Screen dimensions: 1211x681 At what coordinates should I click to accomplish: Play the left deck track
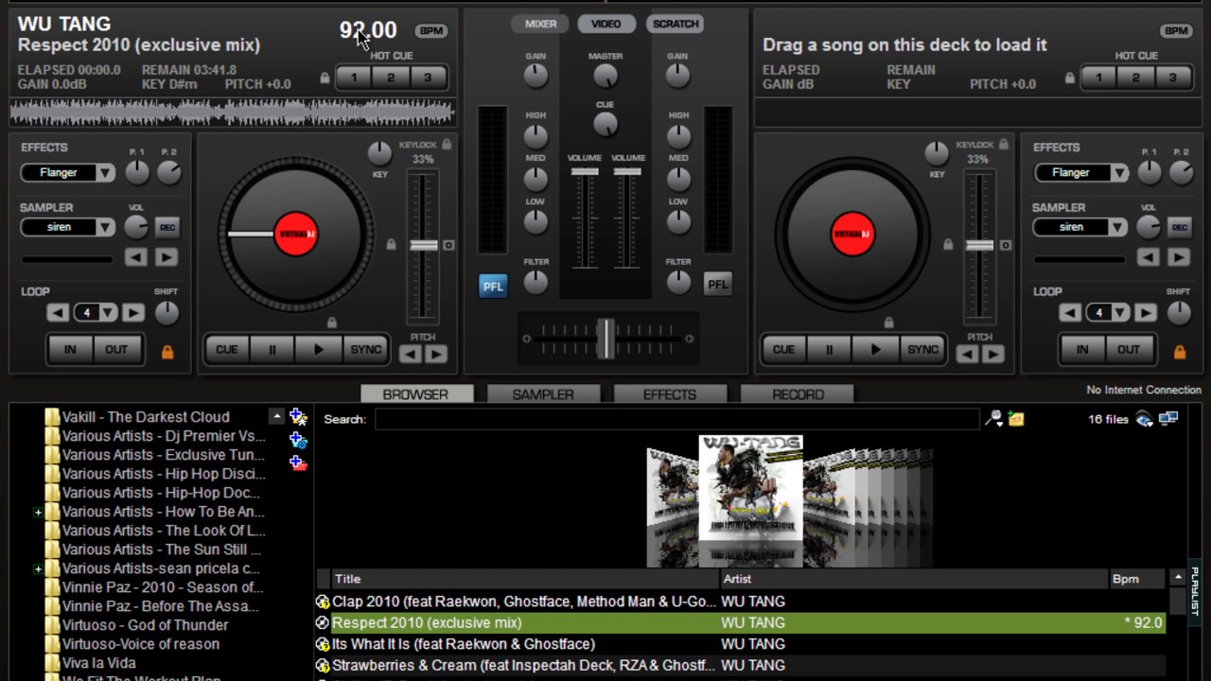tap(318, 350)
